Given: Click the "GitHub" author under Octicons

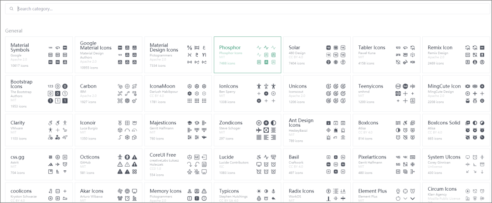Looking at the screenshot, I should [85, 163].
